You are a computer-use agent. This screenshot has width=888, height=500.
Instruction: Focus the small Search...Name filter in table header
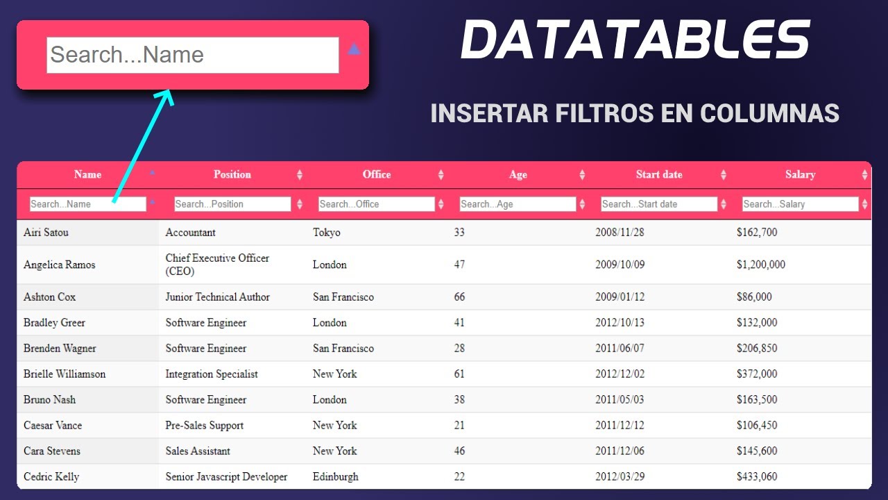[88, 204]
